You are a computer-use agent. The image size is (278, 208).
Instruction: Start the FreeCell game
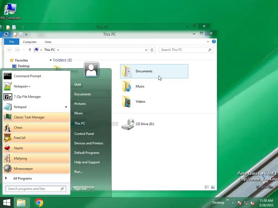click(x=36, y=138)
